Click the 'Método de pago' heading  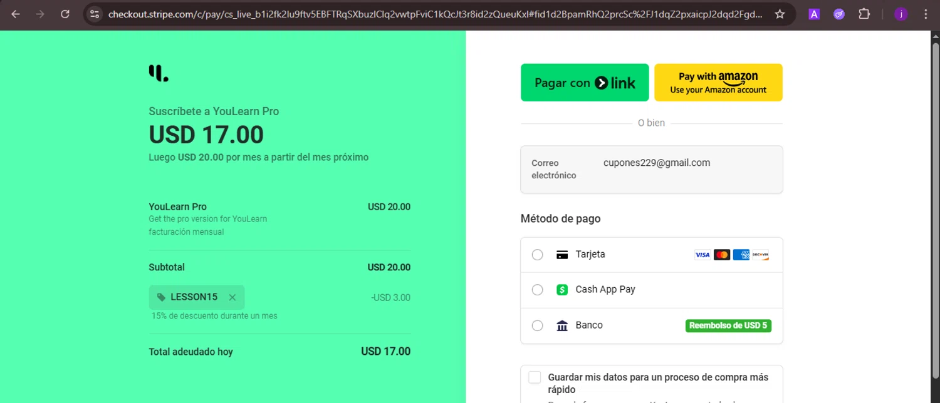560,218
